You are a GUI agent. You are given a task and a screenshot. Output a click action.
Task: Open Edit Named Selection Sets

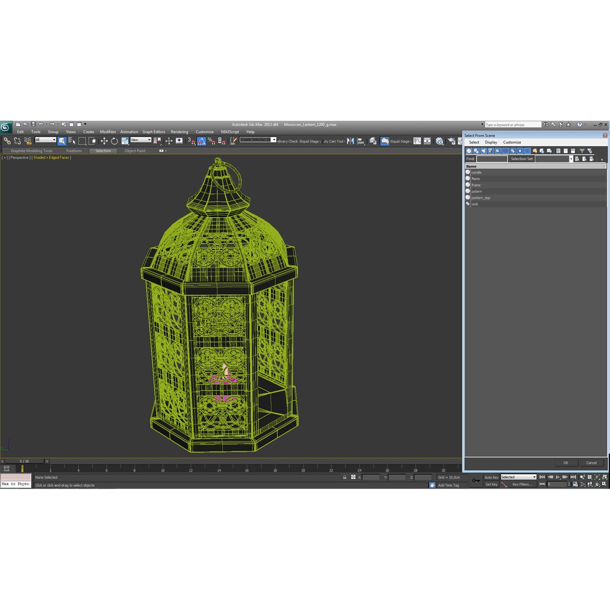(x=233, y=141)
